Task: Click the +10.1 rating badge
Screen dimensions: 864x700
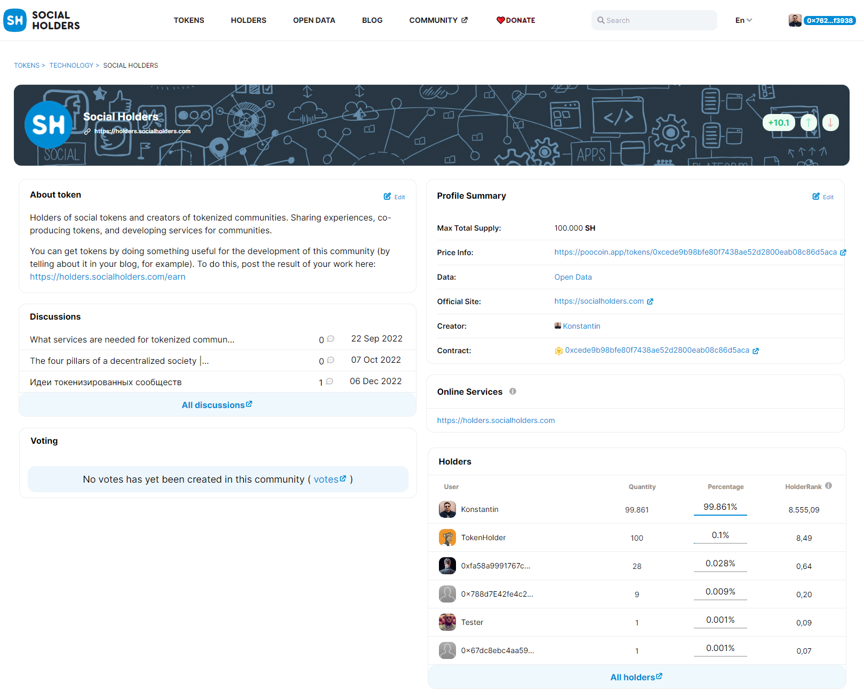Action: click(779, 123)
